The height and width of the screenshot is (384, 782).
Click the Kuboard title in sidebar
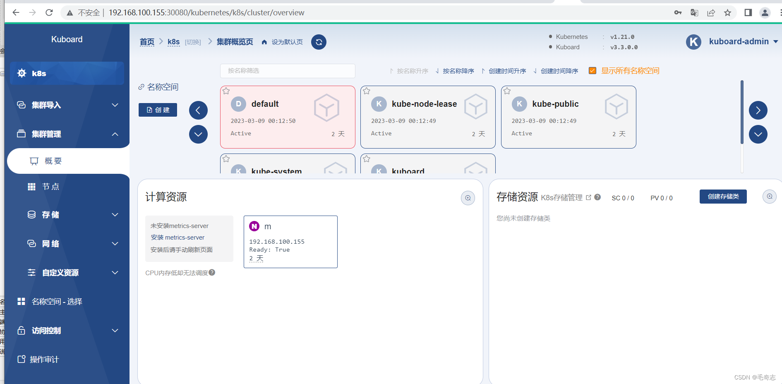click(x=67, y=39)
